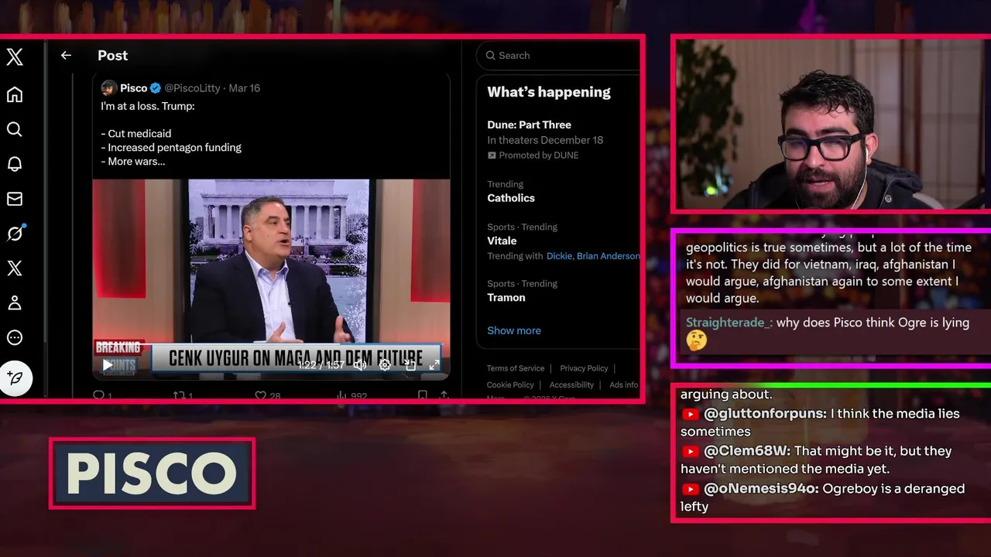Open the Dickie trending link
This screenshot has width=991, height=557.
(560, 256)
